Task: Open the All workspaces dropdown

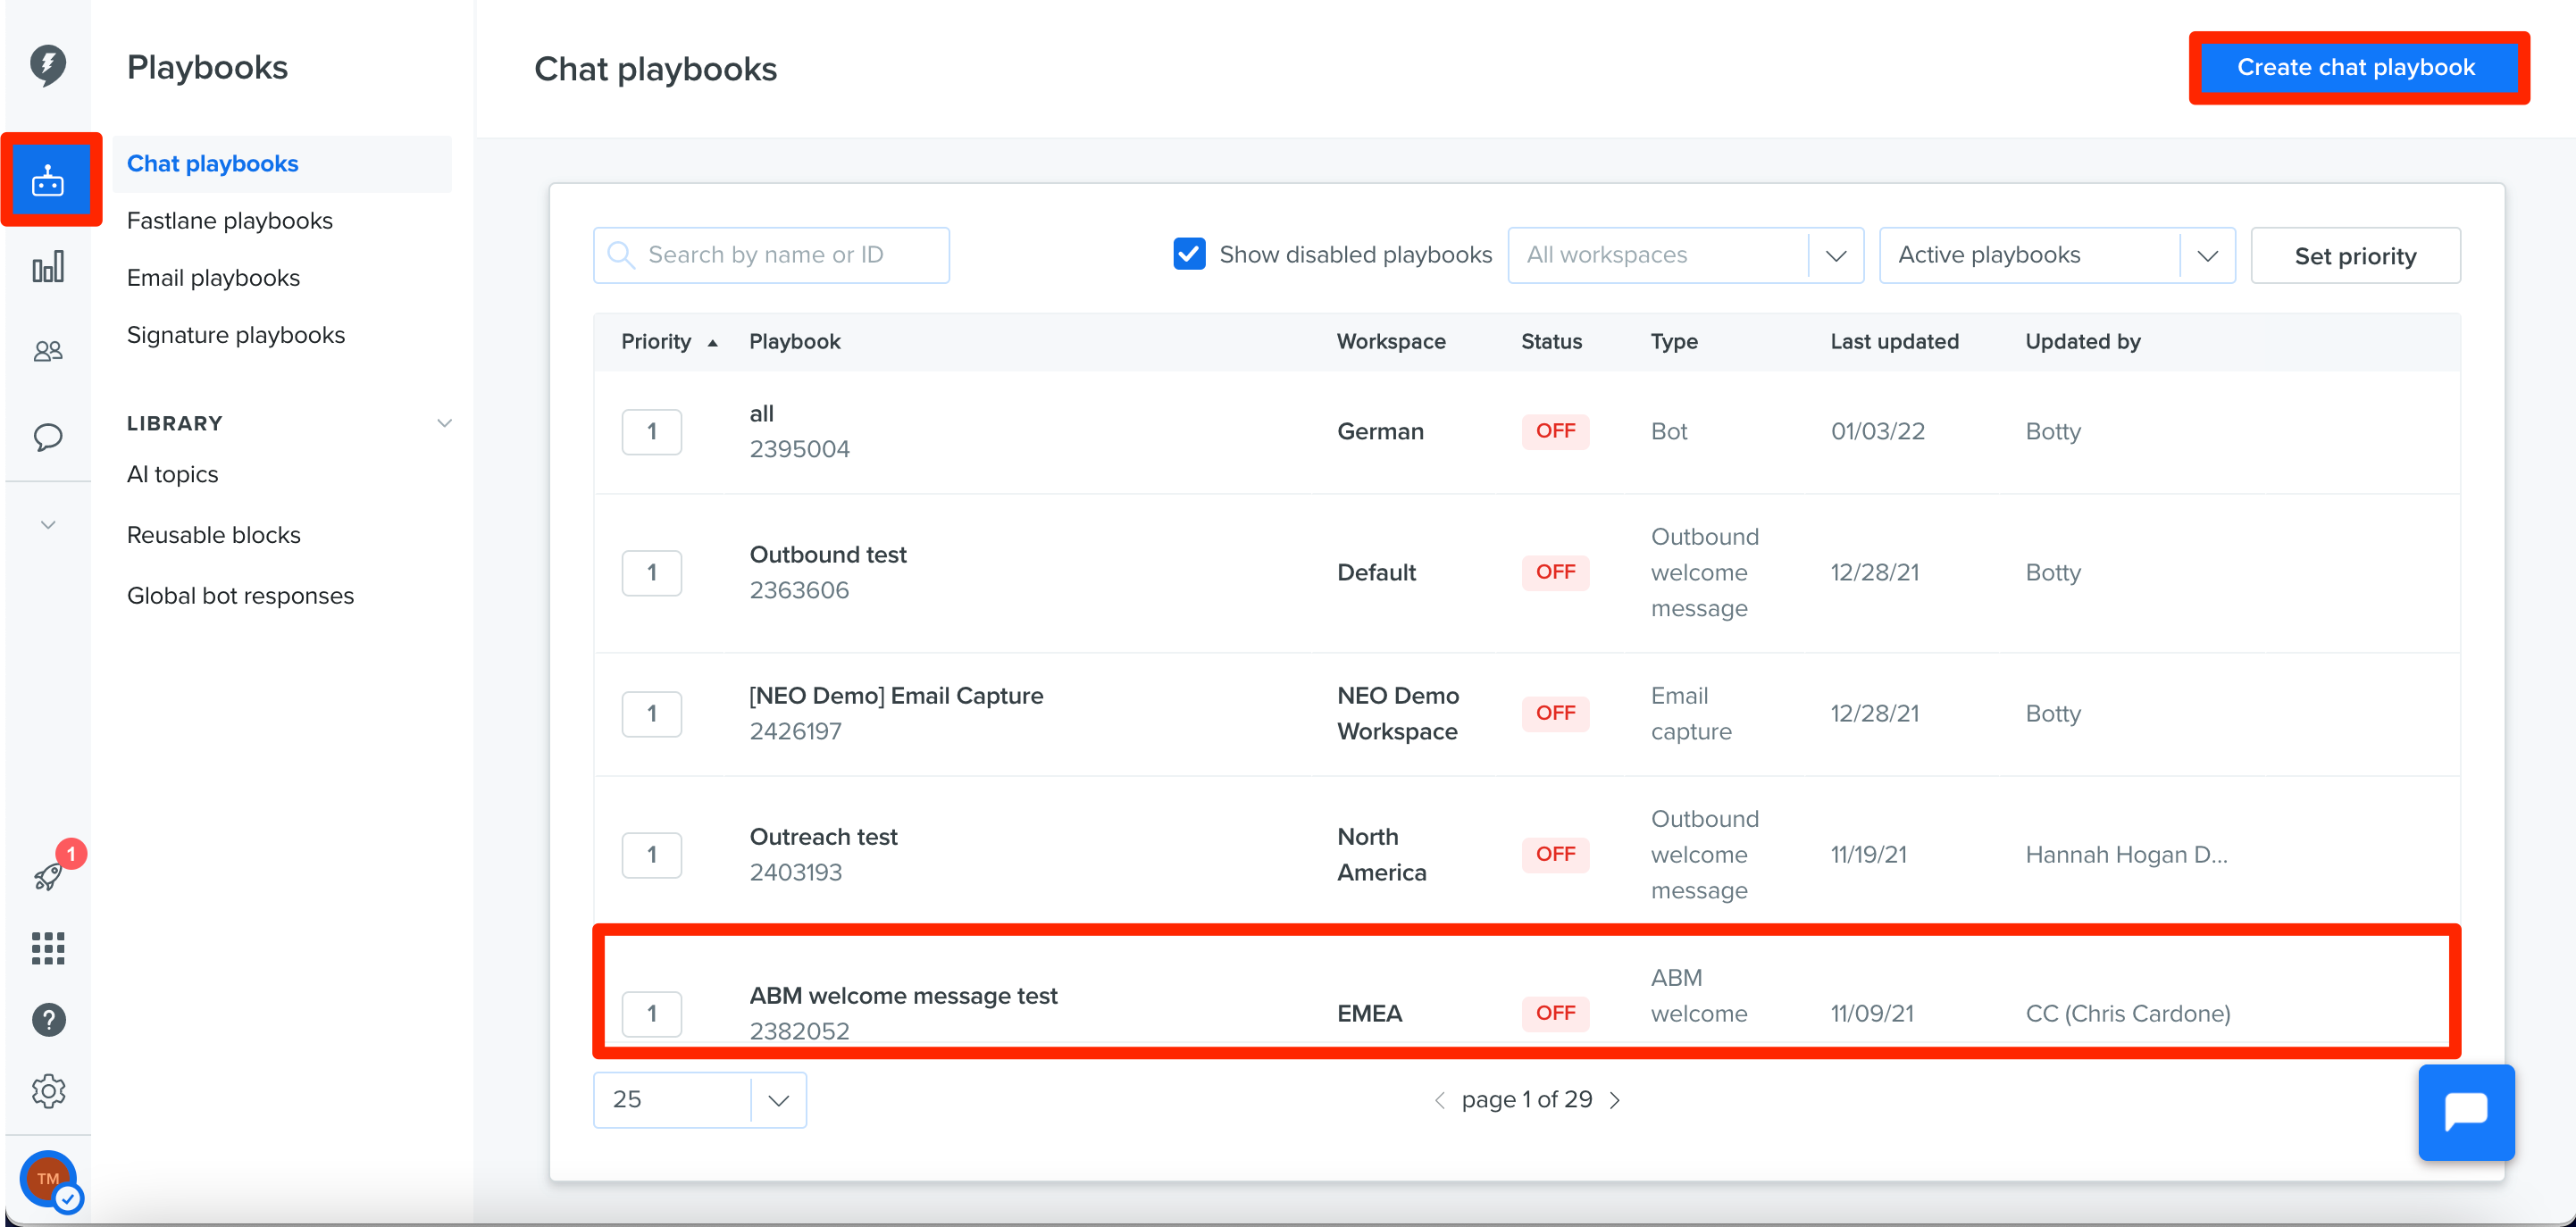Action: [1685, 255]
